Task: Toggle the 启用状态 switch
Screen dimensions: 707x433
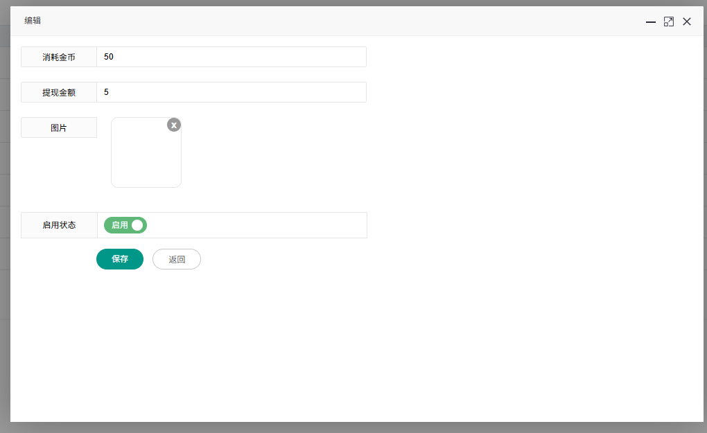Action: (125, 225)
